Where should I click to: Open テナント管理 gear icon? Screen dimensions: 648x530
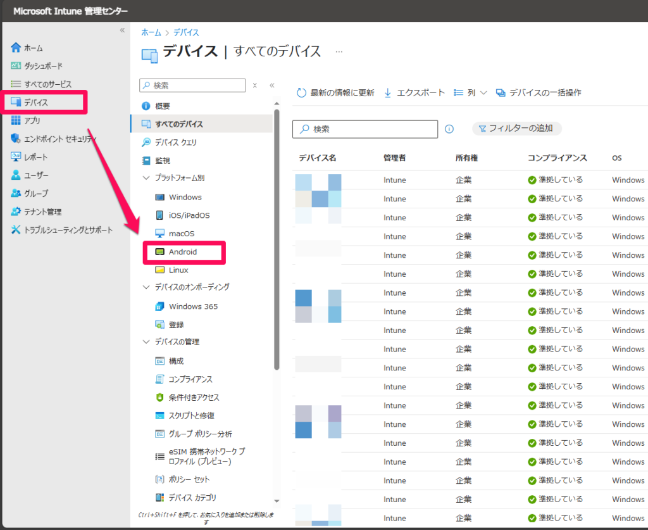tap(16, 211)
